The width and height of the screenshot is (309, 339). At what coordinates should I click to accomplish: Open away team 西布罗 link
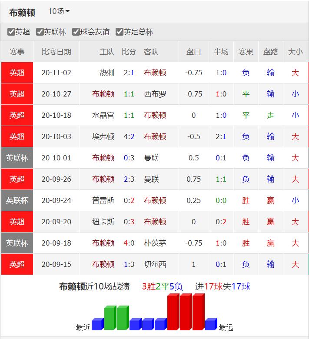(155, 94)
